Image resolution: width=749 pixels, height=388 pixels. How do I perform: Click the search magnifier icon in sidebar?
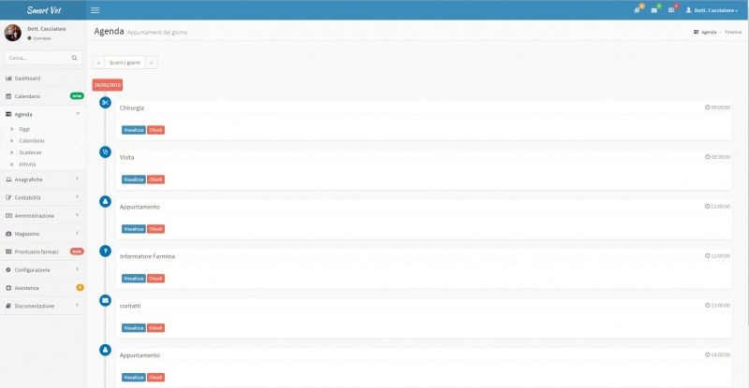(76, 58)
